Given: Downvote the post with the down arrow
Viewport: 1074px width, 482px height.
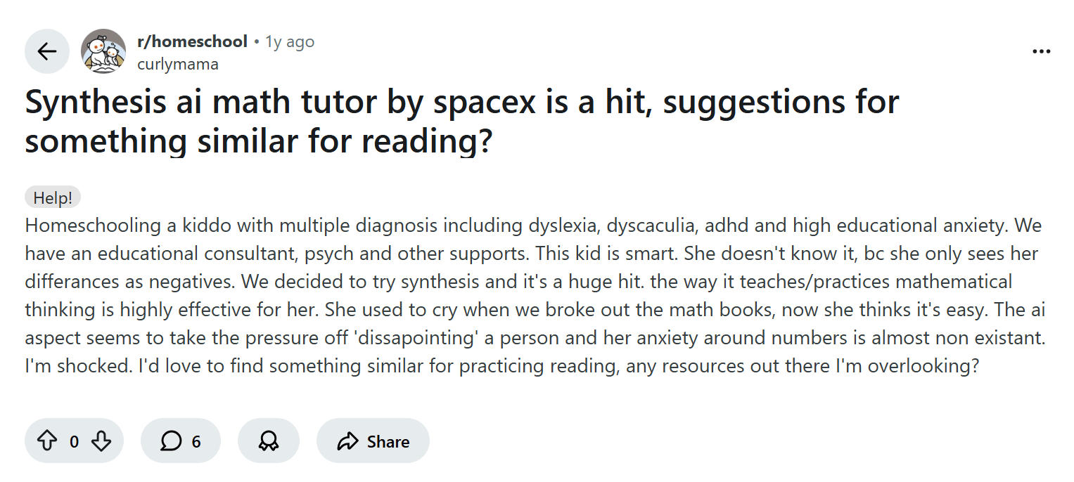Looking at the screenshot, I should 101,441.
